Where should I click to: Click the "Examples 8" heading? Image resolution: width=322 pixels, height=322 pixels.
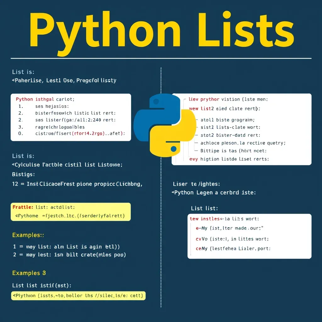click(x=29, y=273)
